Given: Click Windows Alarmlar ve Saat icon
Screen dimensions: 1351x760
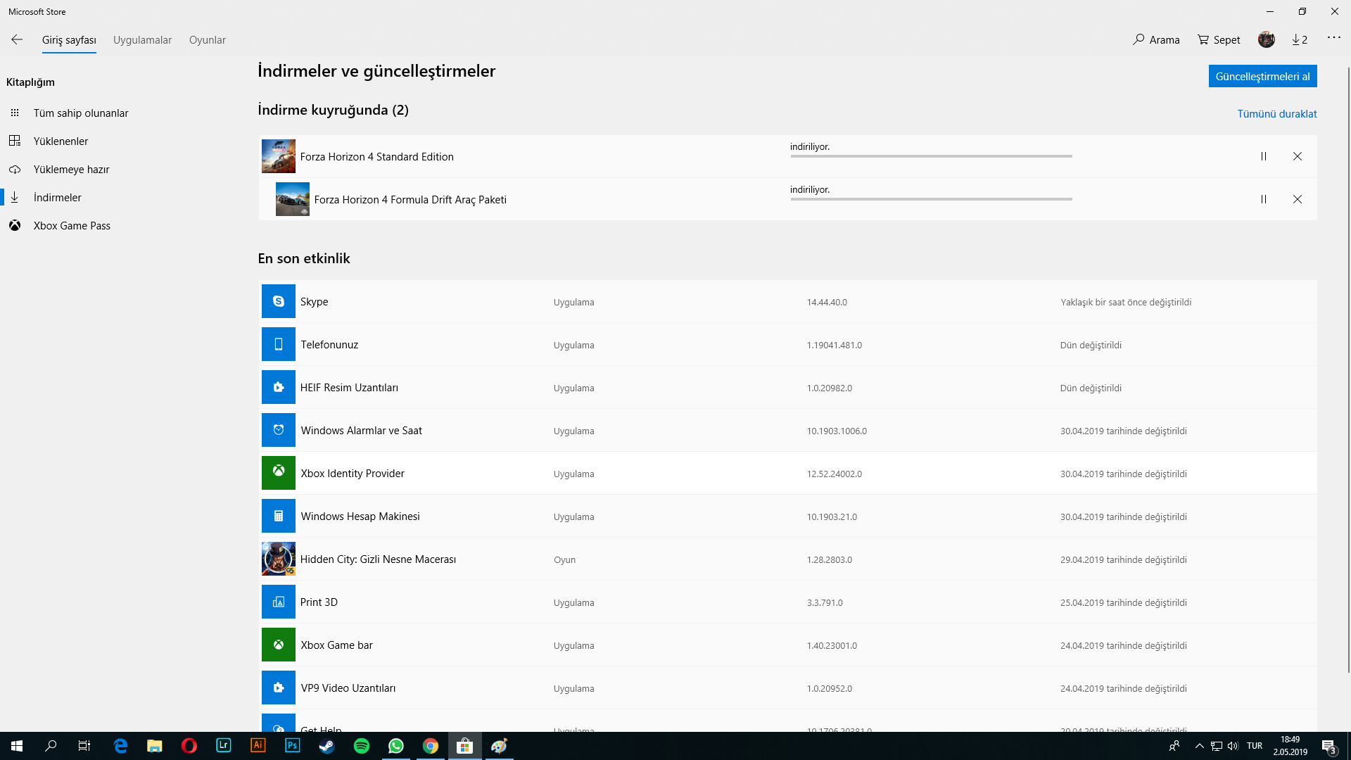Looking at the screenshot, I should 279,430.
